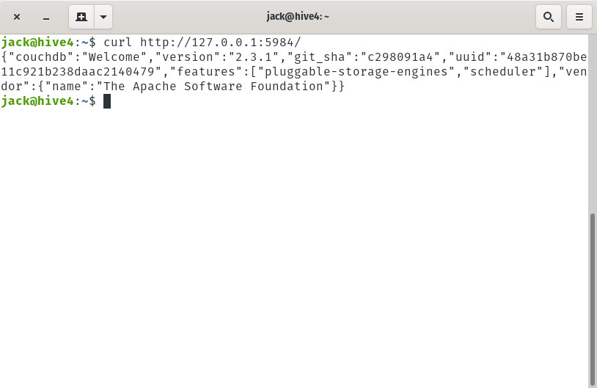Click the jack@hive4: ~ window title
The image size is (597, 388).
coord(298,17)
